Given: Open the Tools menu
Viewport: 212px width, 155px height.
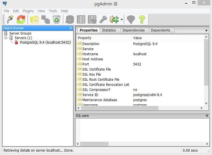Looking at the screenshot, I should tap(53, 11).
